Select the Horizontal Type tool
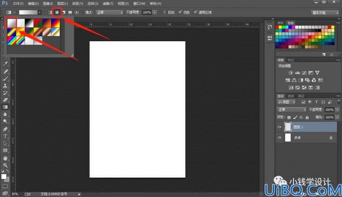Screen dimensions: 342x197 pos(5,136)
